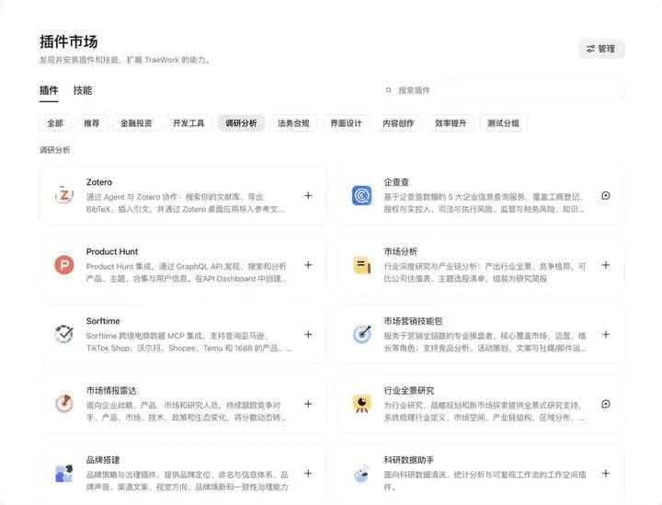
Task: Add 市场营销技能包 using its plus button
Action: [605, 335]
